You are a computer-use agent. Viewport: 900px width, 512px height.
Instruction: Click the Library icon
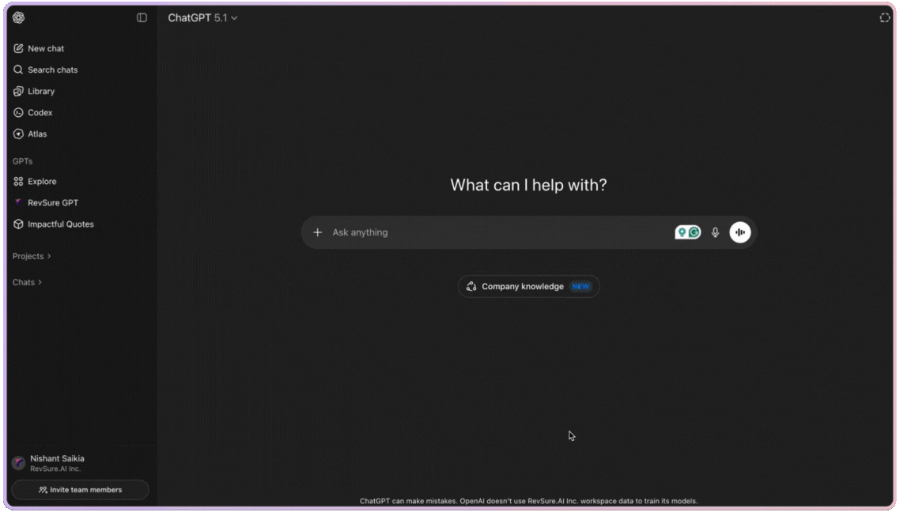click(x=18, y=91)
